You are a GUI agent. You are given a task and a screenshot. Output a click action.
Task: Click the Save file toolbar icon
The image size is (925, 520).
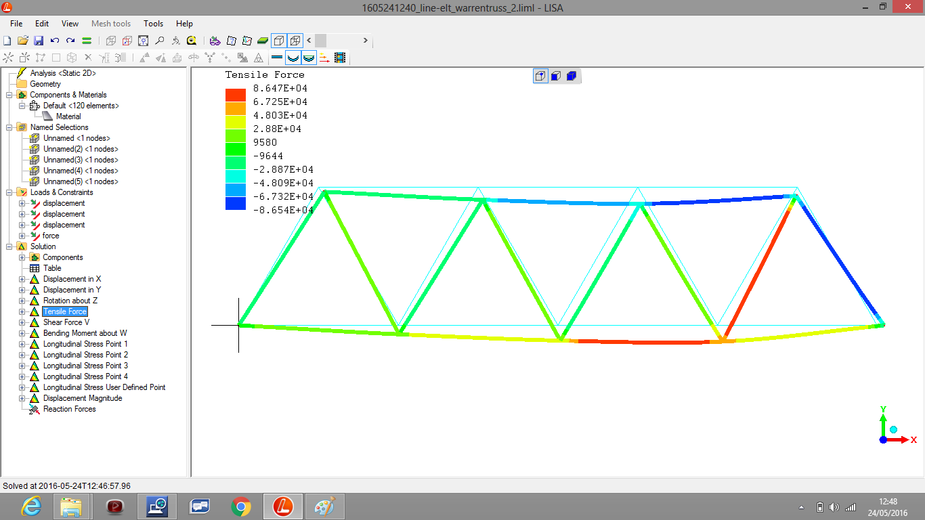click(x=39, y=41)
